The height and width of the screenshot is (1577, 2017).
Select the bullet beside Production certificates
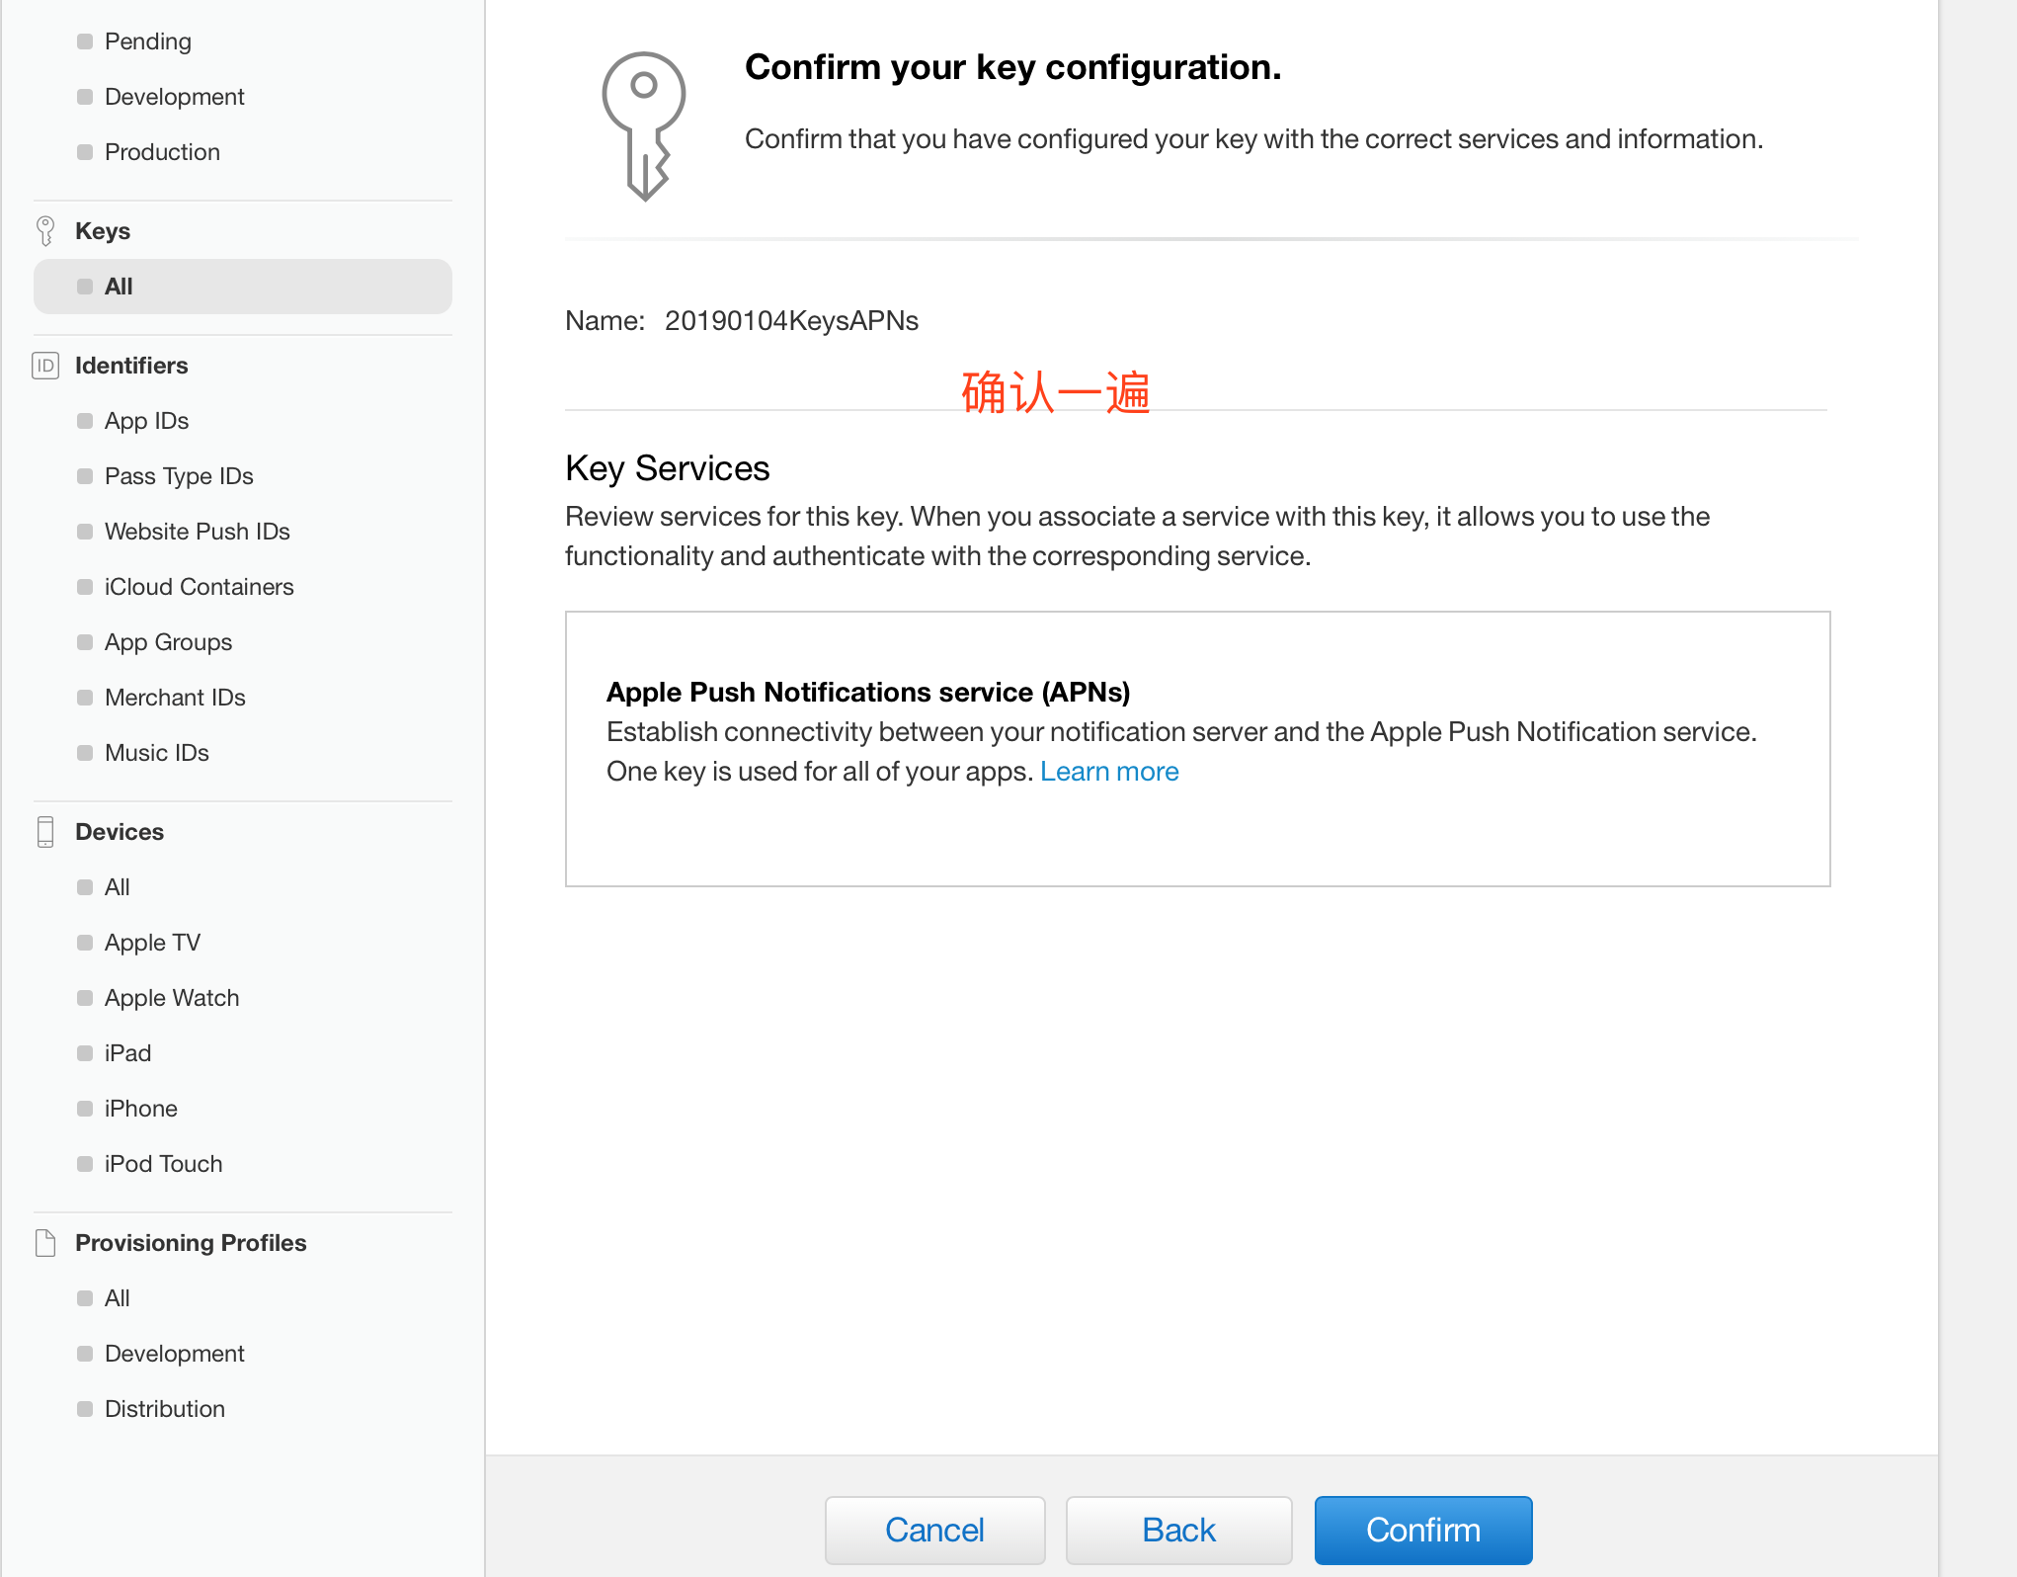tap(85, 152)
